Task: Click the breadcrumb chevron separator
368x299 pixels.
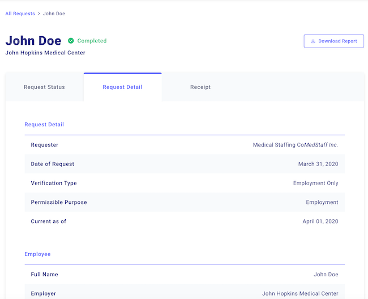Action: (39, 14)
